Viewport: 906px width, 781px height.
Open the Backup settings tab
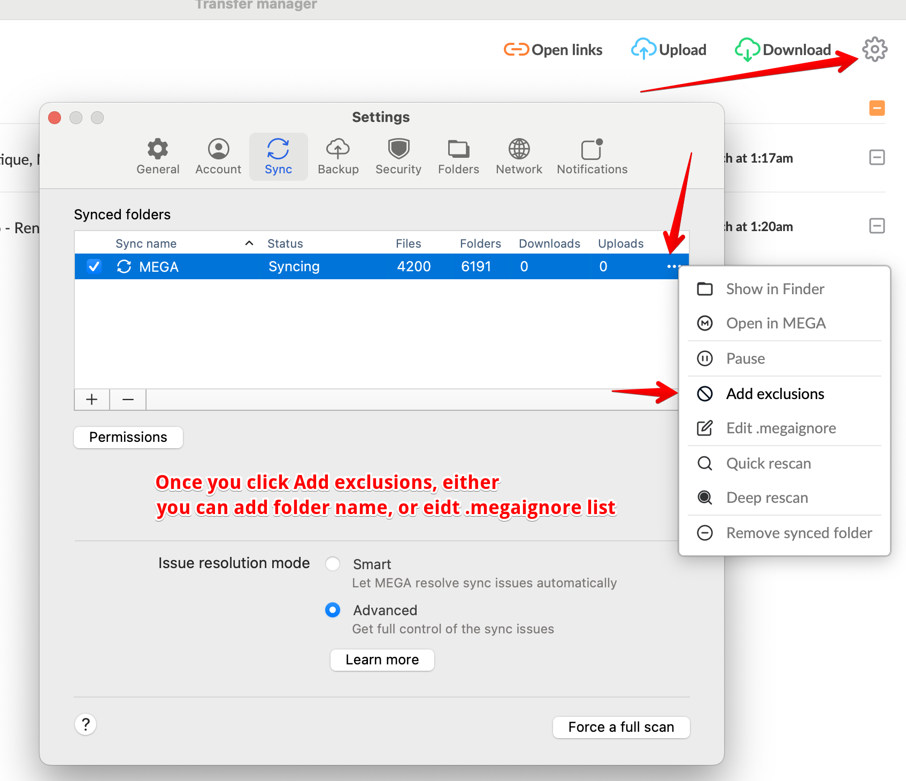pos(338,156)
